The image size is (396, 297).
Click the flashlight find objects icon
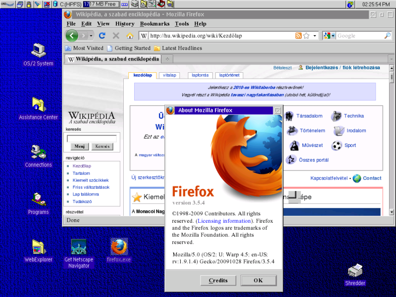pyautogui.click(x=38, y=4)
